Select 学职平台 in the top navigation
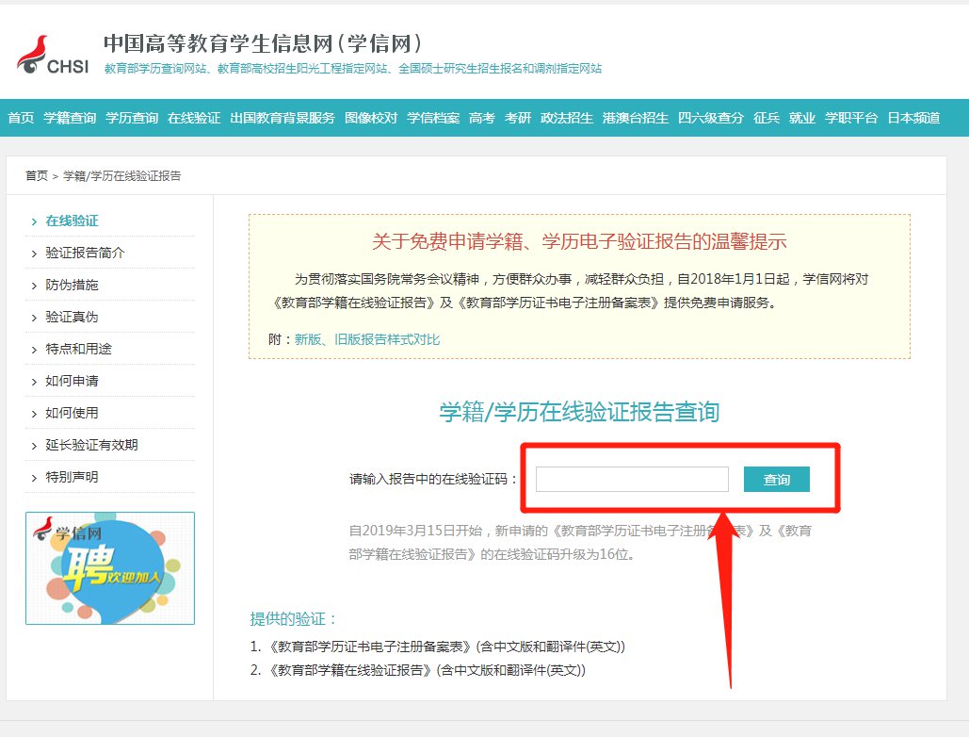Viewport: 969px width, 737px height. [x=851, y=118]
